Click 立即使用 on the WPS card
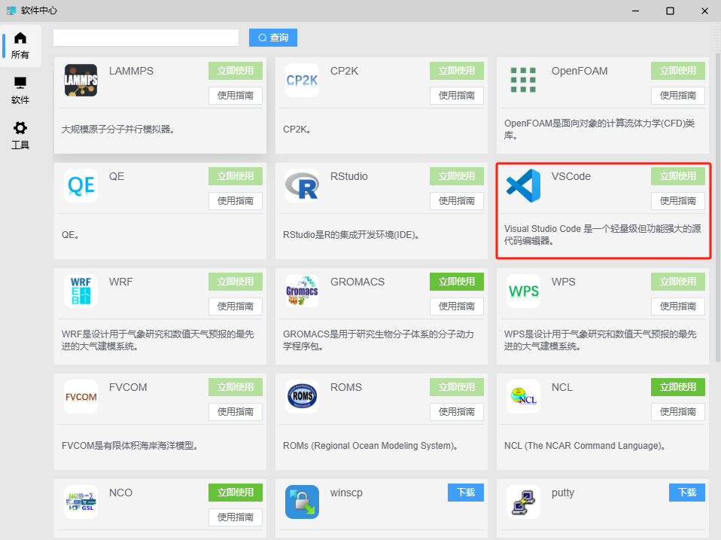721x540 pixels. tap(678, 282)
